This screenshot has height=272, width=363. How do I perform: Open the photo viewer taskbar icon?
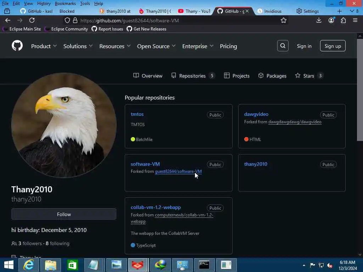[116, 265]
